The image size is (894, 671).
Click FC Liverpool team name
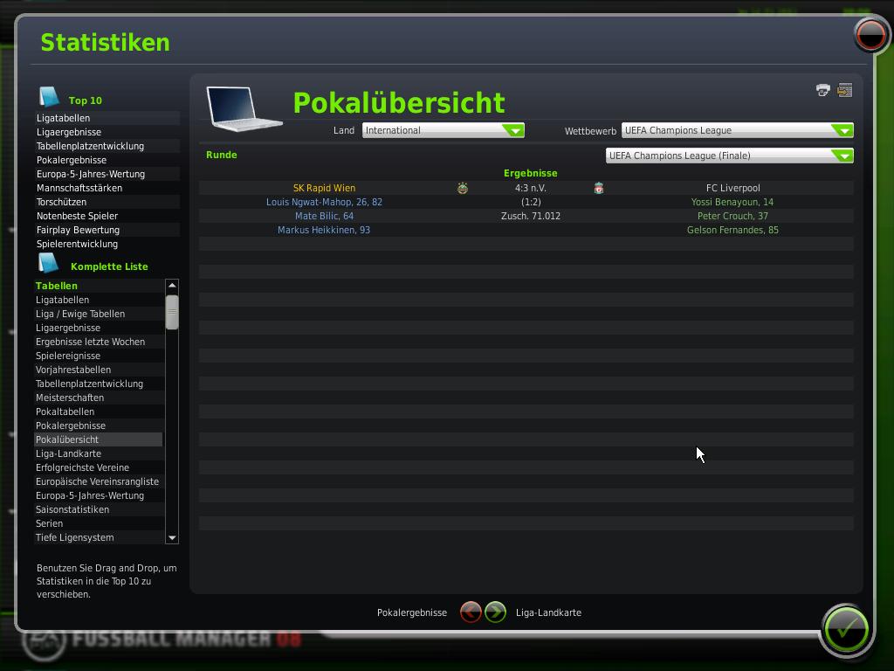[x=732, y=188]
